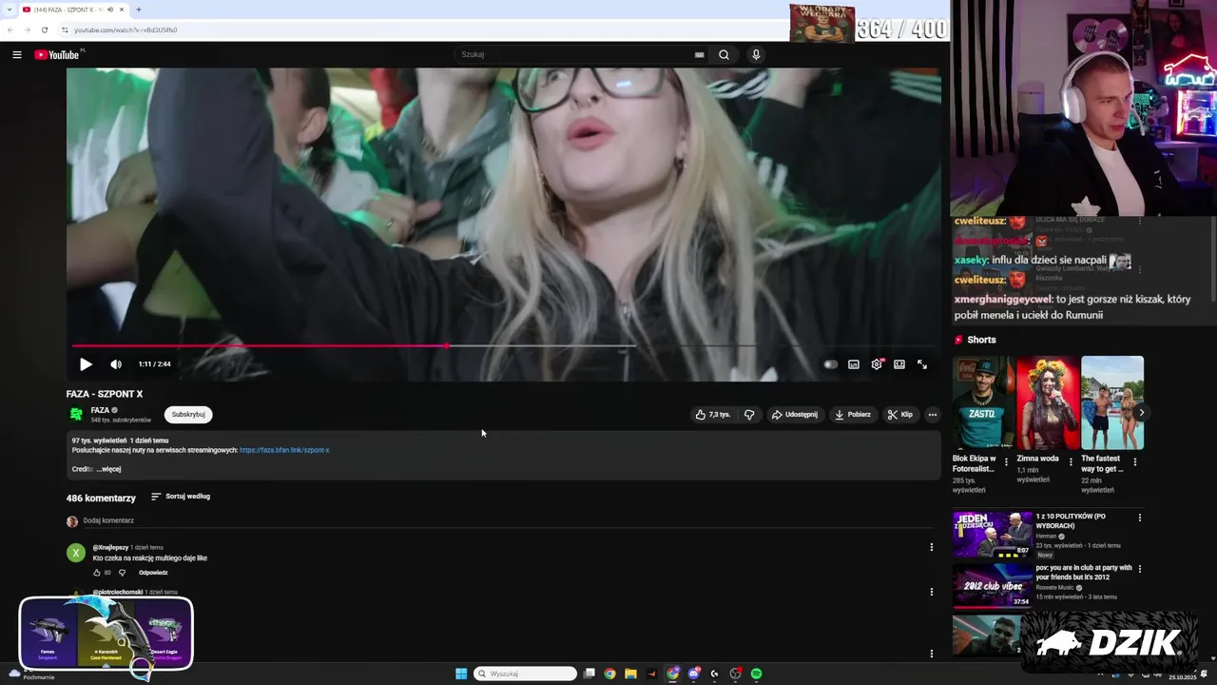This screenshot has width=1217, height=685.
Task: Dislike the FAZA video
Action: [749, 415]
